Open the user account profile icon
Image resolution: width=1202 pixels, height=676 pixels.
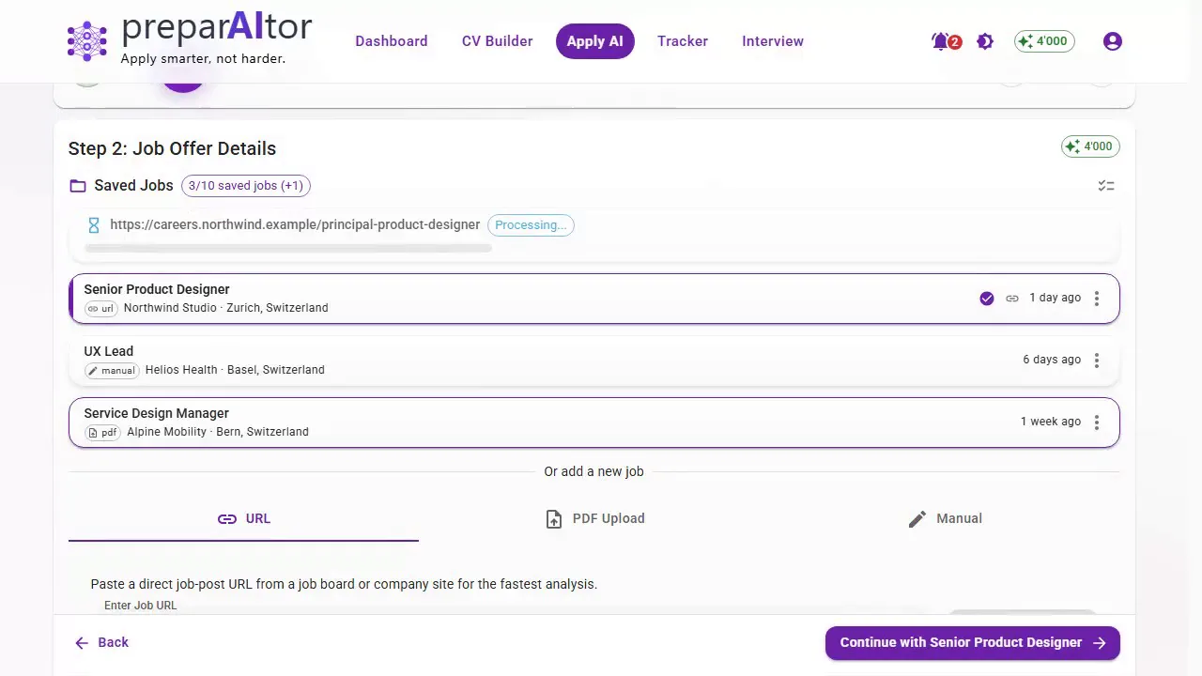coord(1113,41)
